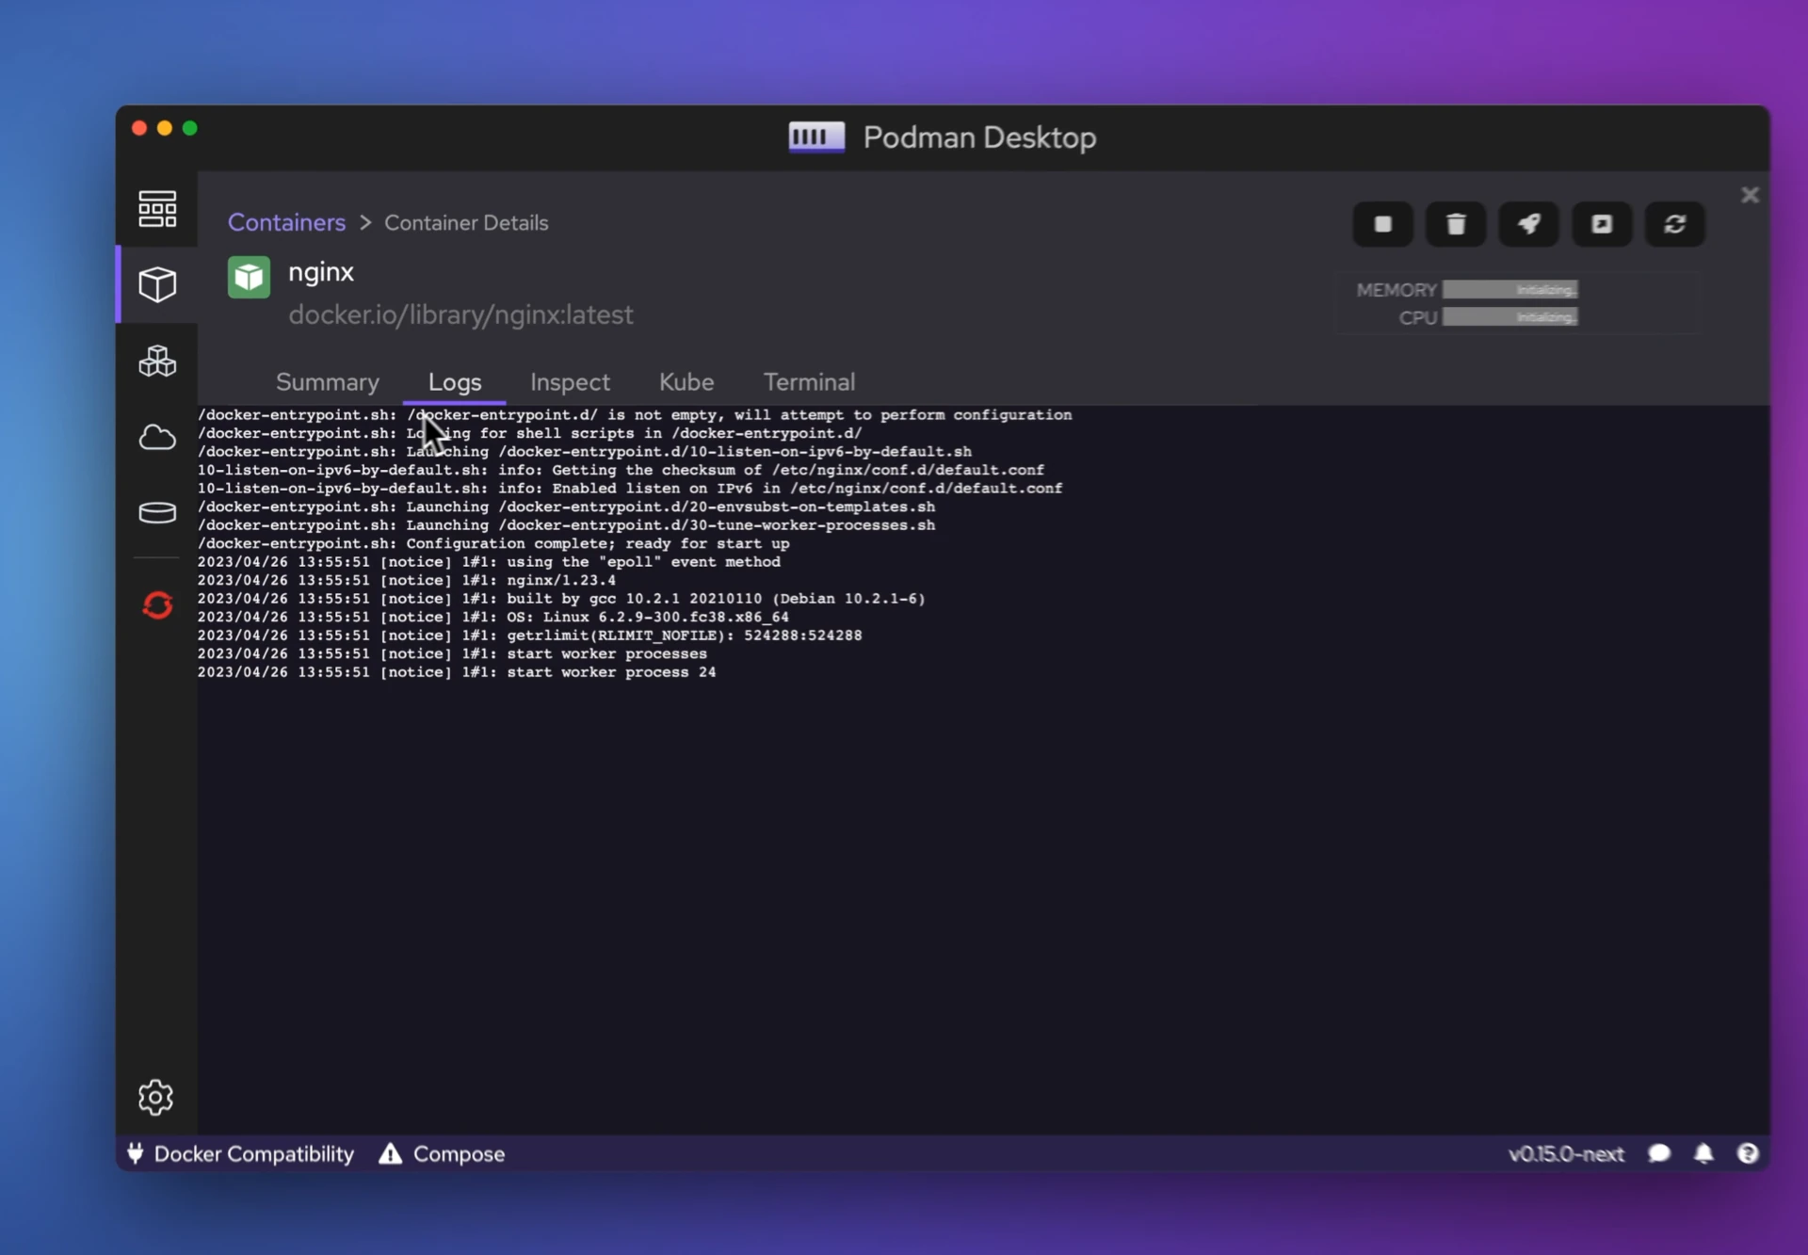Screen dimensions: 1808x1255
Task: Select the Containers cube icon in sidebar
Action: tap(157, 284)
